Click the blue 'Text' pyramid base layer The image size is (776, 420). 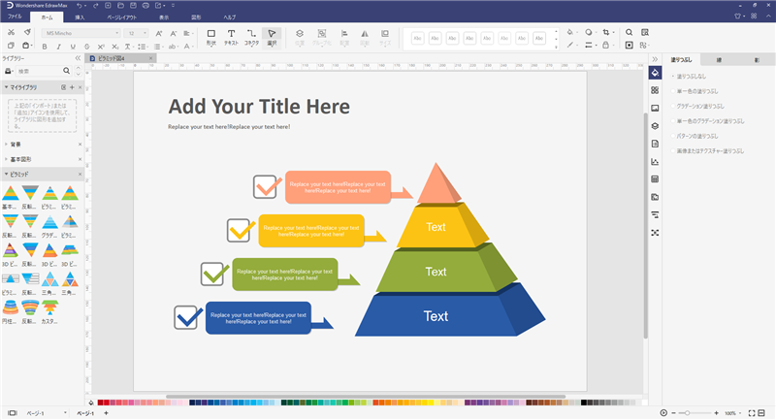436,316
